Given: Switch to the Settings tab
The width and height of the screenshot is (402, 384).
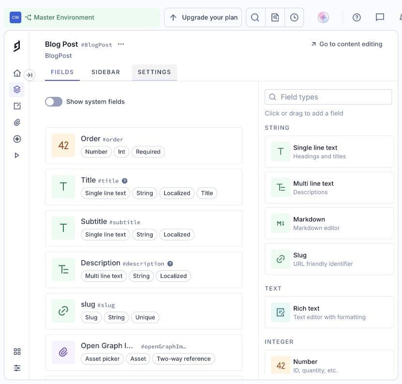Looking at the screenshot, I should tap(154, 72).
